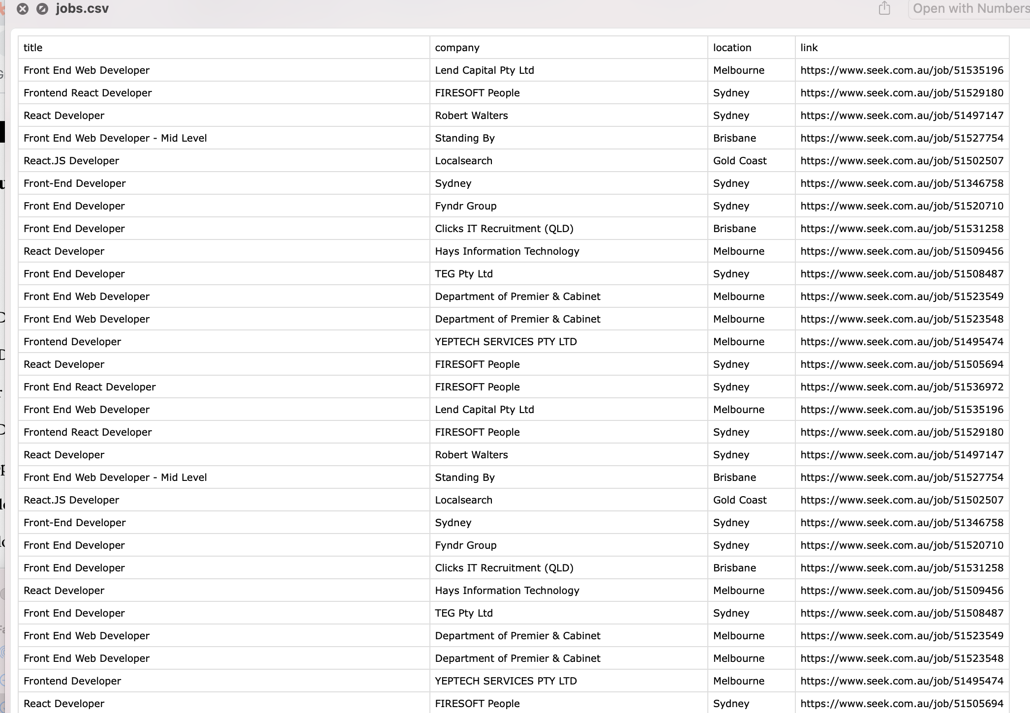Image resolution: width=1030 pixels, height=713 pixels.
Task: Click the jobs.csv title text
Action: pyautogui.click(x=82, y=8)
